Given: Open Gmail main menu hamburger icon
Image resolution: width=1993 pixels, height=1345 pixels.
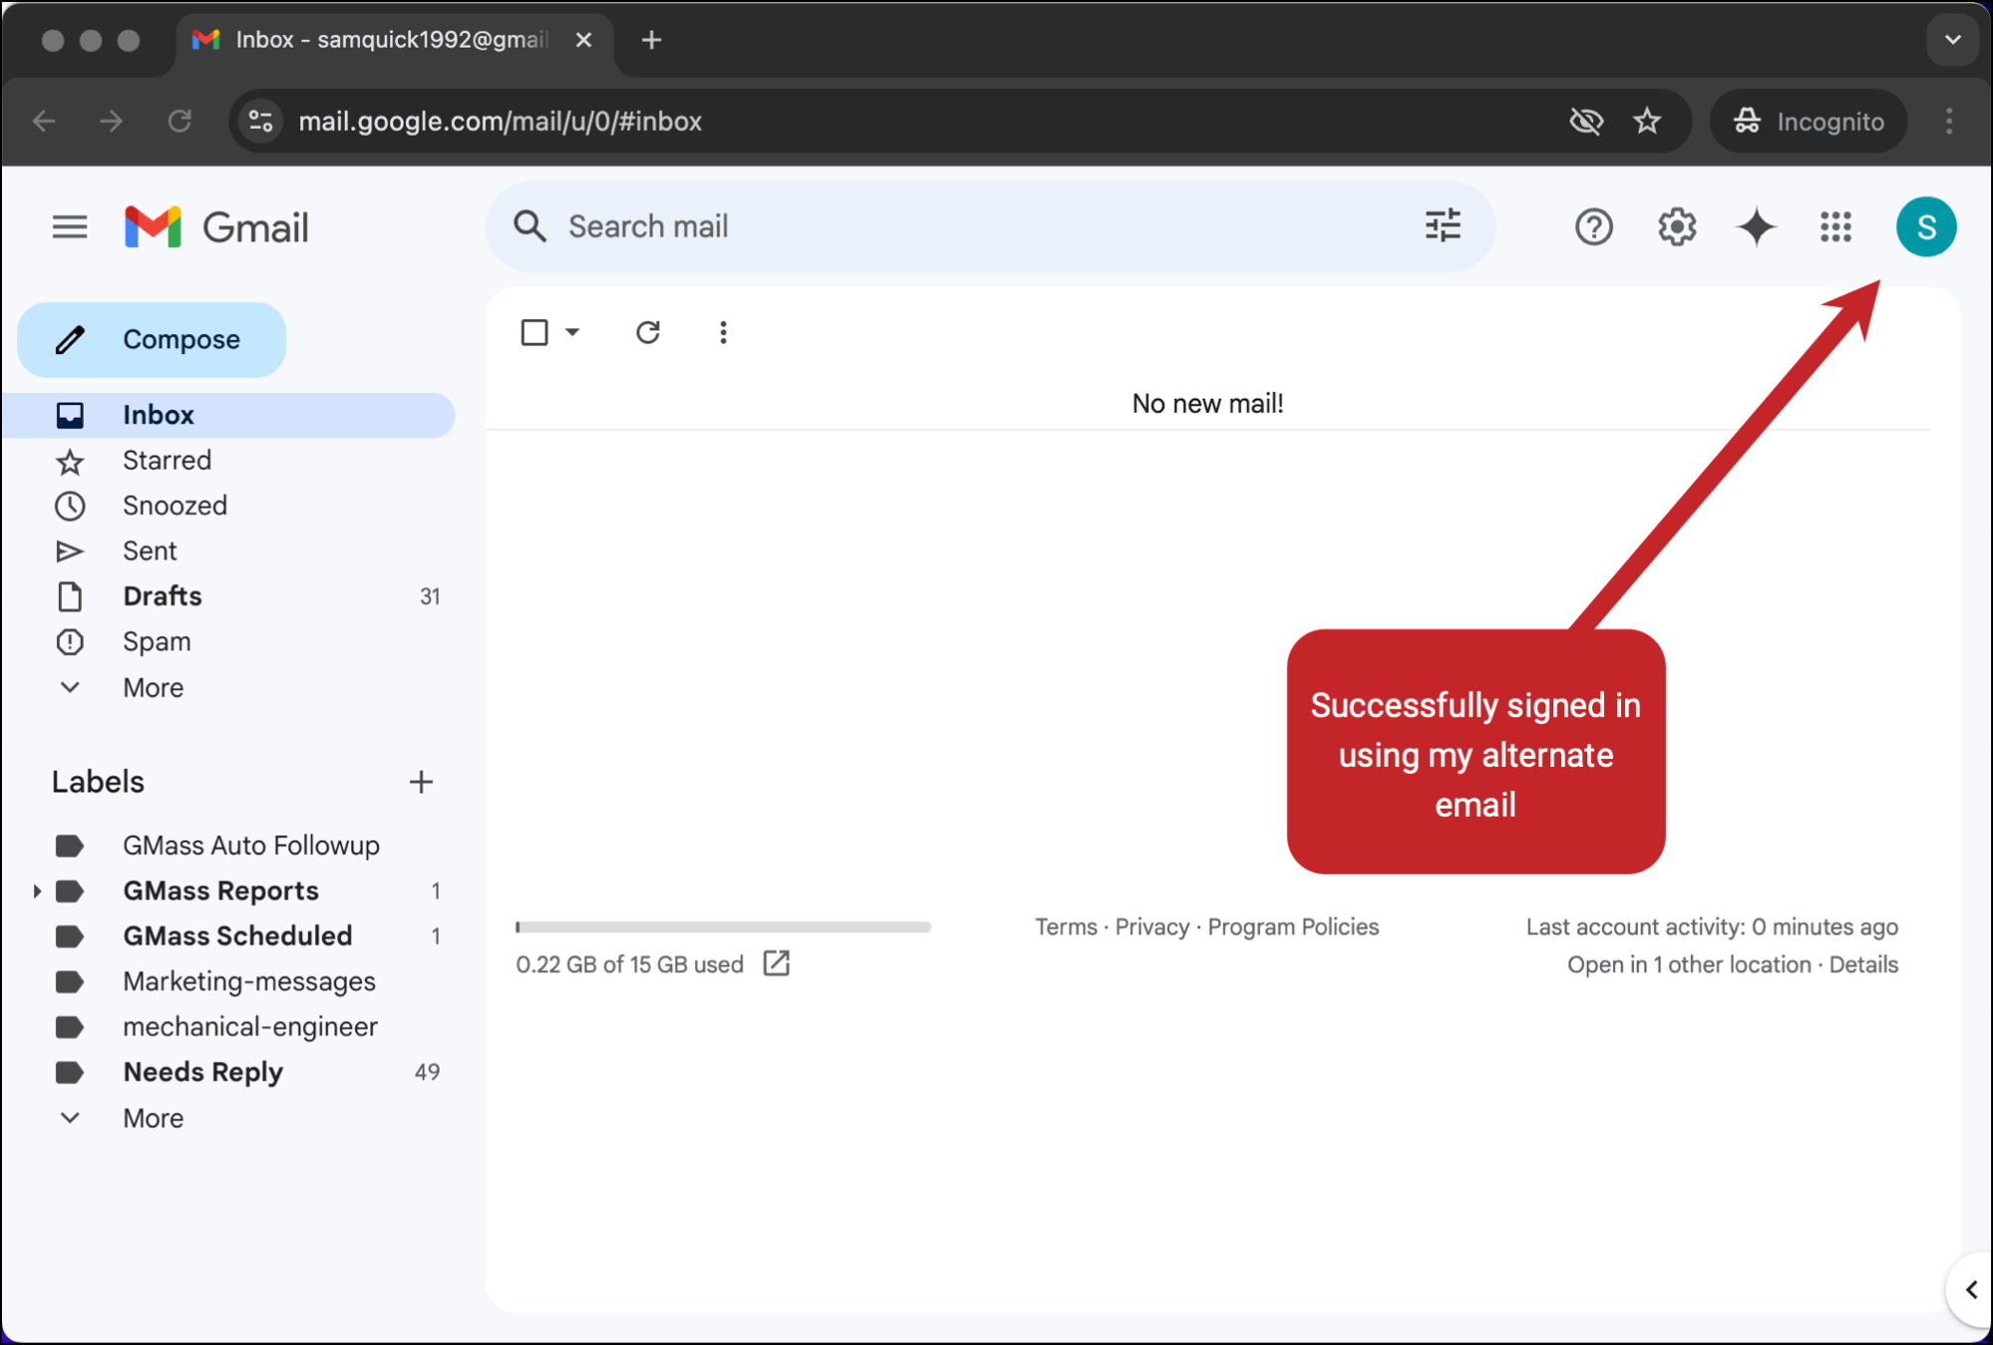Looking at the screenshot, I should tap(69, 226).
